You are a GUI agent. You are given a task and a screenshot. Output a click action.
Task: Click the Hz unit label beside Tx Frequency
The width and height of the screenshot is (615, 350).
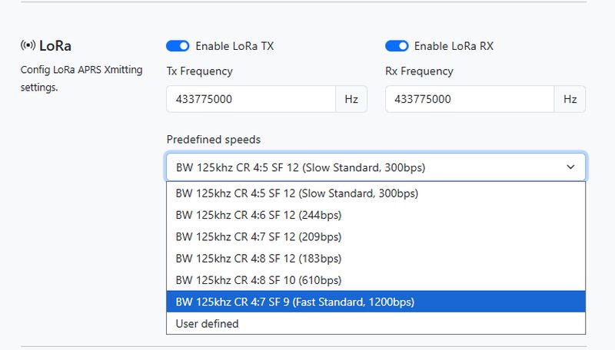click(351, 99)
